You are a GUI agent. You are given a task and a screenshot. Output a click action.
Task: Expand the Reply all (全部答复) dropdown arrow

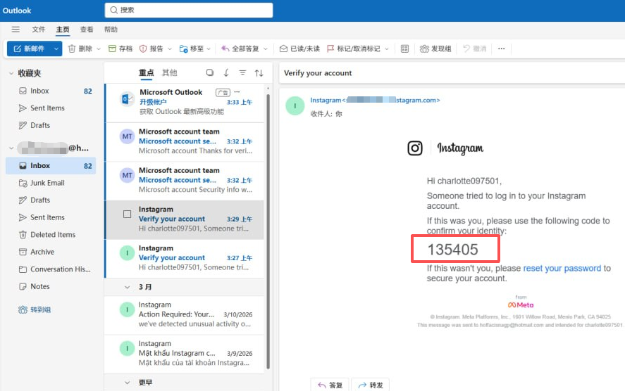[266, 49]
